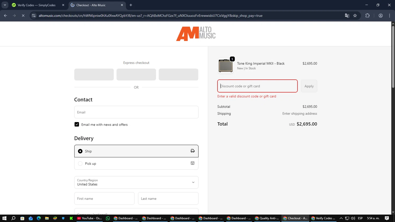
Task: Bookmark this page with the star icon
Action: 355,16
